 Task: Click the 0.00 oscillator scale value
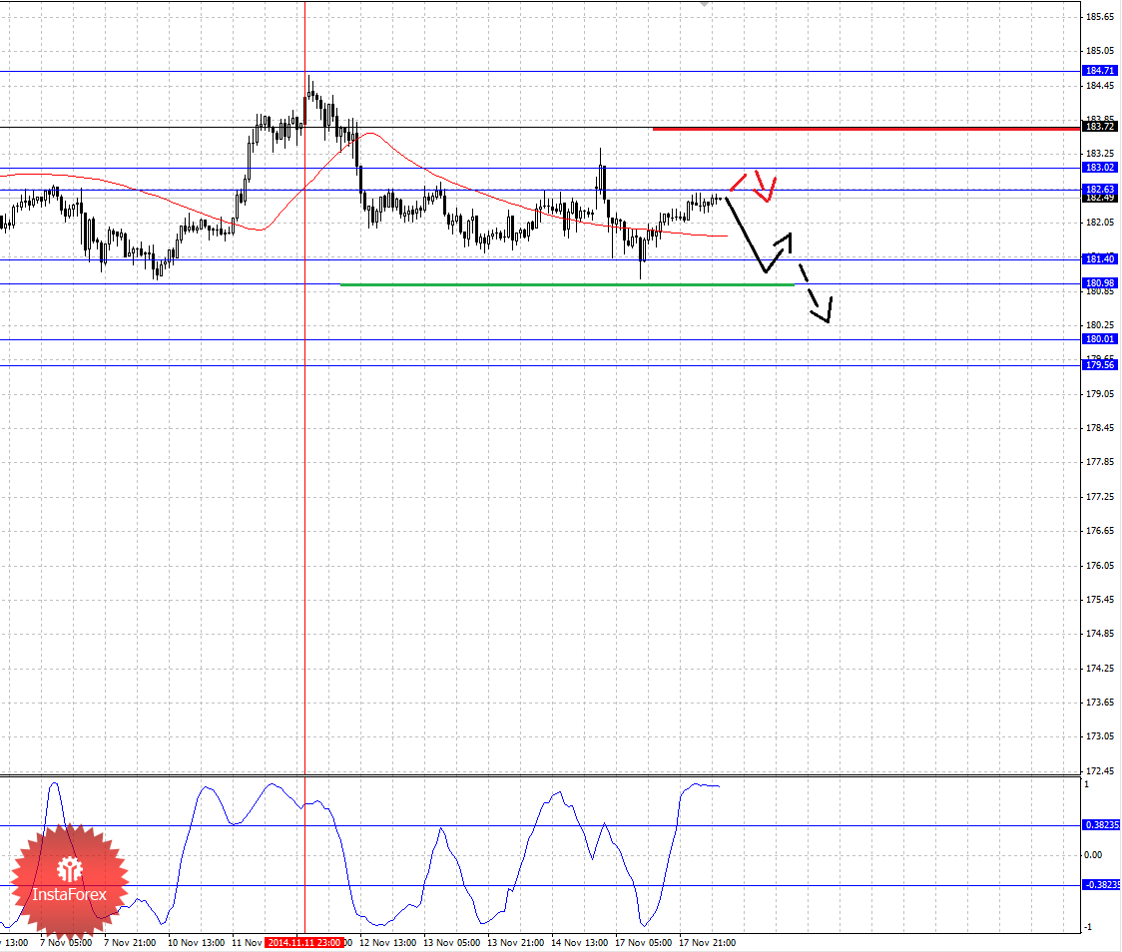[x=1093, y=855]
